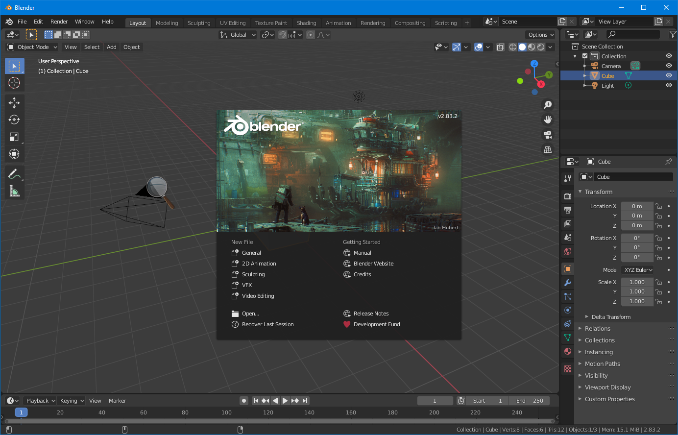Image resolution: width=678 pixels, height=435 pixels.
Task: Open the Output properties tab
Action: pyautogui.click(x=568, y=210)
